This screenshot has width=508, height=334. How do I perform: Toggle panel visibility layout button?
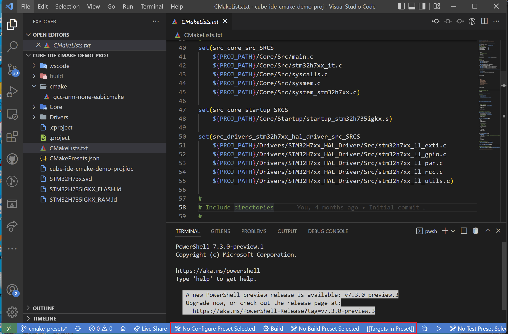pos(412,6)
